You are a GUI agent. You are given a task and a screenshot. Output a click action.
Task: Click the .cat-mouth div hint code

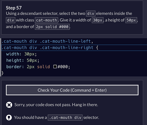[65, 117]
